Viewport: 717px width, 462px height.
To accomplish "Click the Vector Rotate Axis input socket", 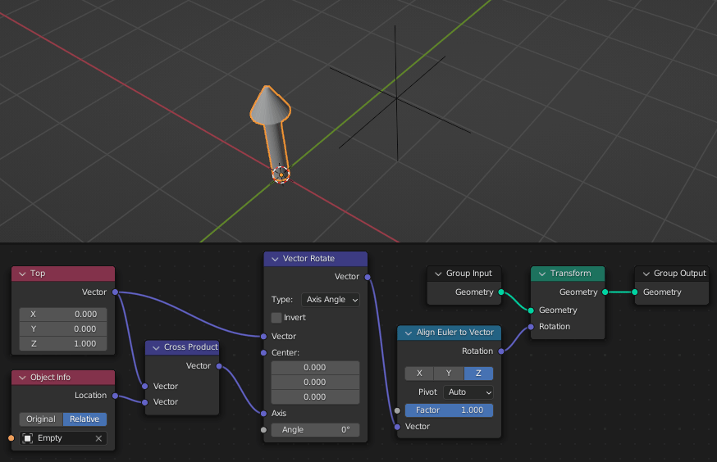I will point(263,414).
